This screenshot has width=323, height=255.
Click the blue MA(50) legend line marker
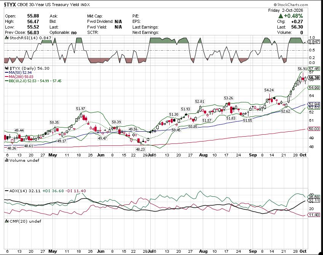coord(6,73)
